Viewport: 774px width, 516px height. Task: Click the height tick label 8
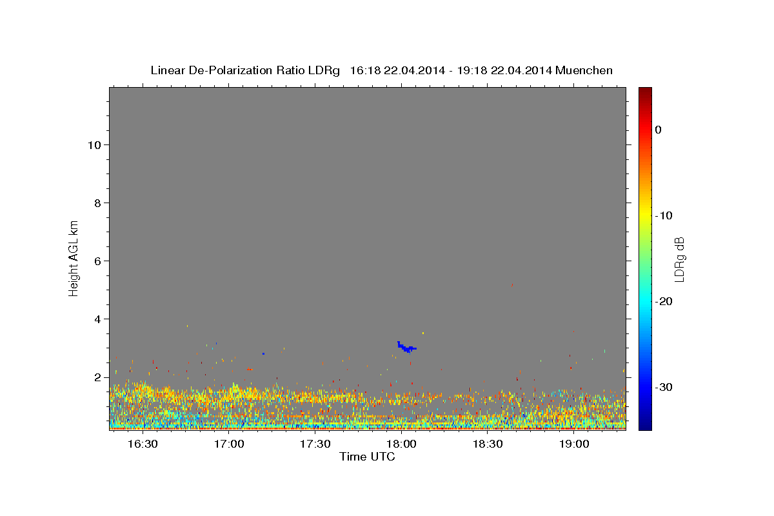click(99, 203)
